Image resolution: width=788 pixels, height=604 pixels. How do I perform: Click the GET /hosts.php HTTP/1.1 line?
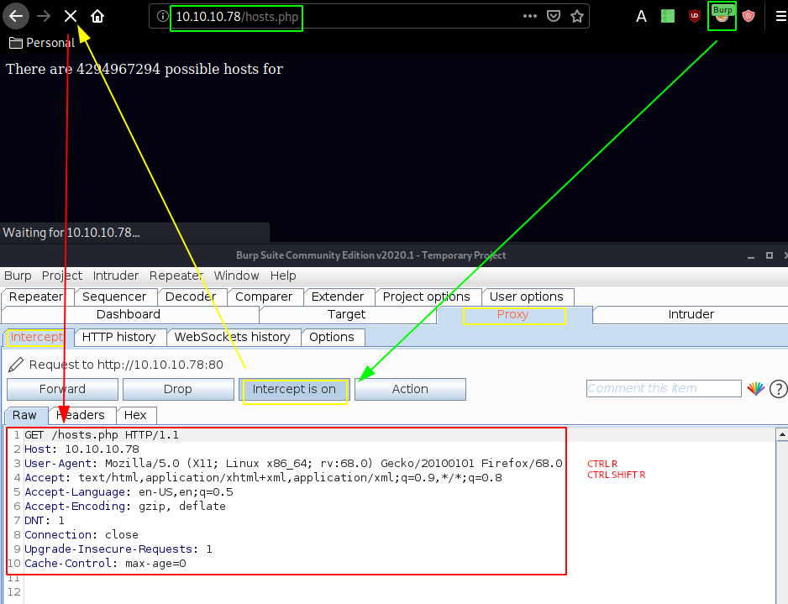102,435
